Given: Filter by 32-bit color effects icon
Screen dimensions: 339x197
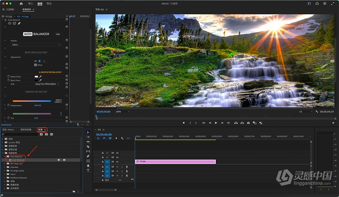Looking at the screenshot, I should 46,134.
